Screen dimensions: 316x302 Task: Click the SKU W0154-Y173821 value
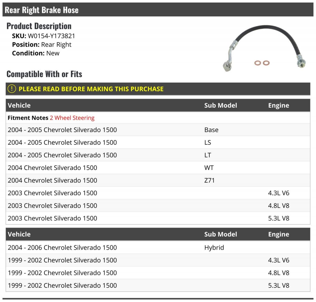(51, 36)
